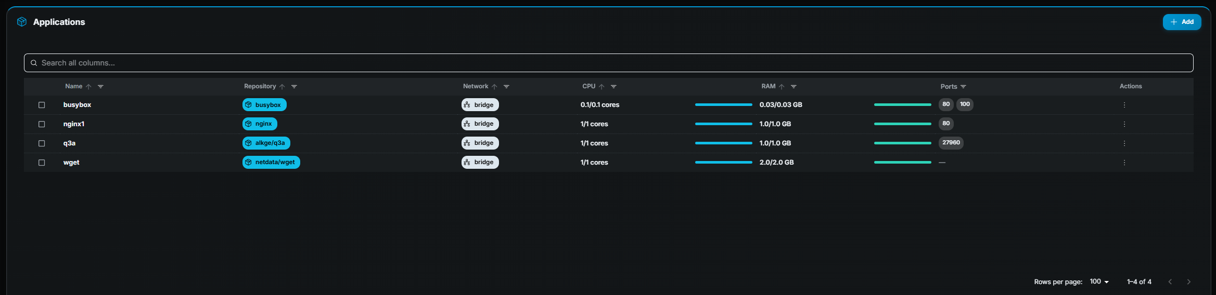Click the Name column header
Screen dimensions: 1216x295
pos(73,86)
